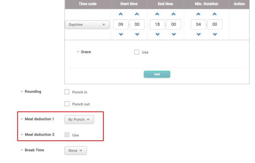Screen dimensions: 255x163
Task: Click the Min. Duration hour field
Action: [x=199, y=24]
